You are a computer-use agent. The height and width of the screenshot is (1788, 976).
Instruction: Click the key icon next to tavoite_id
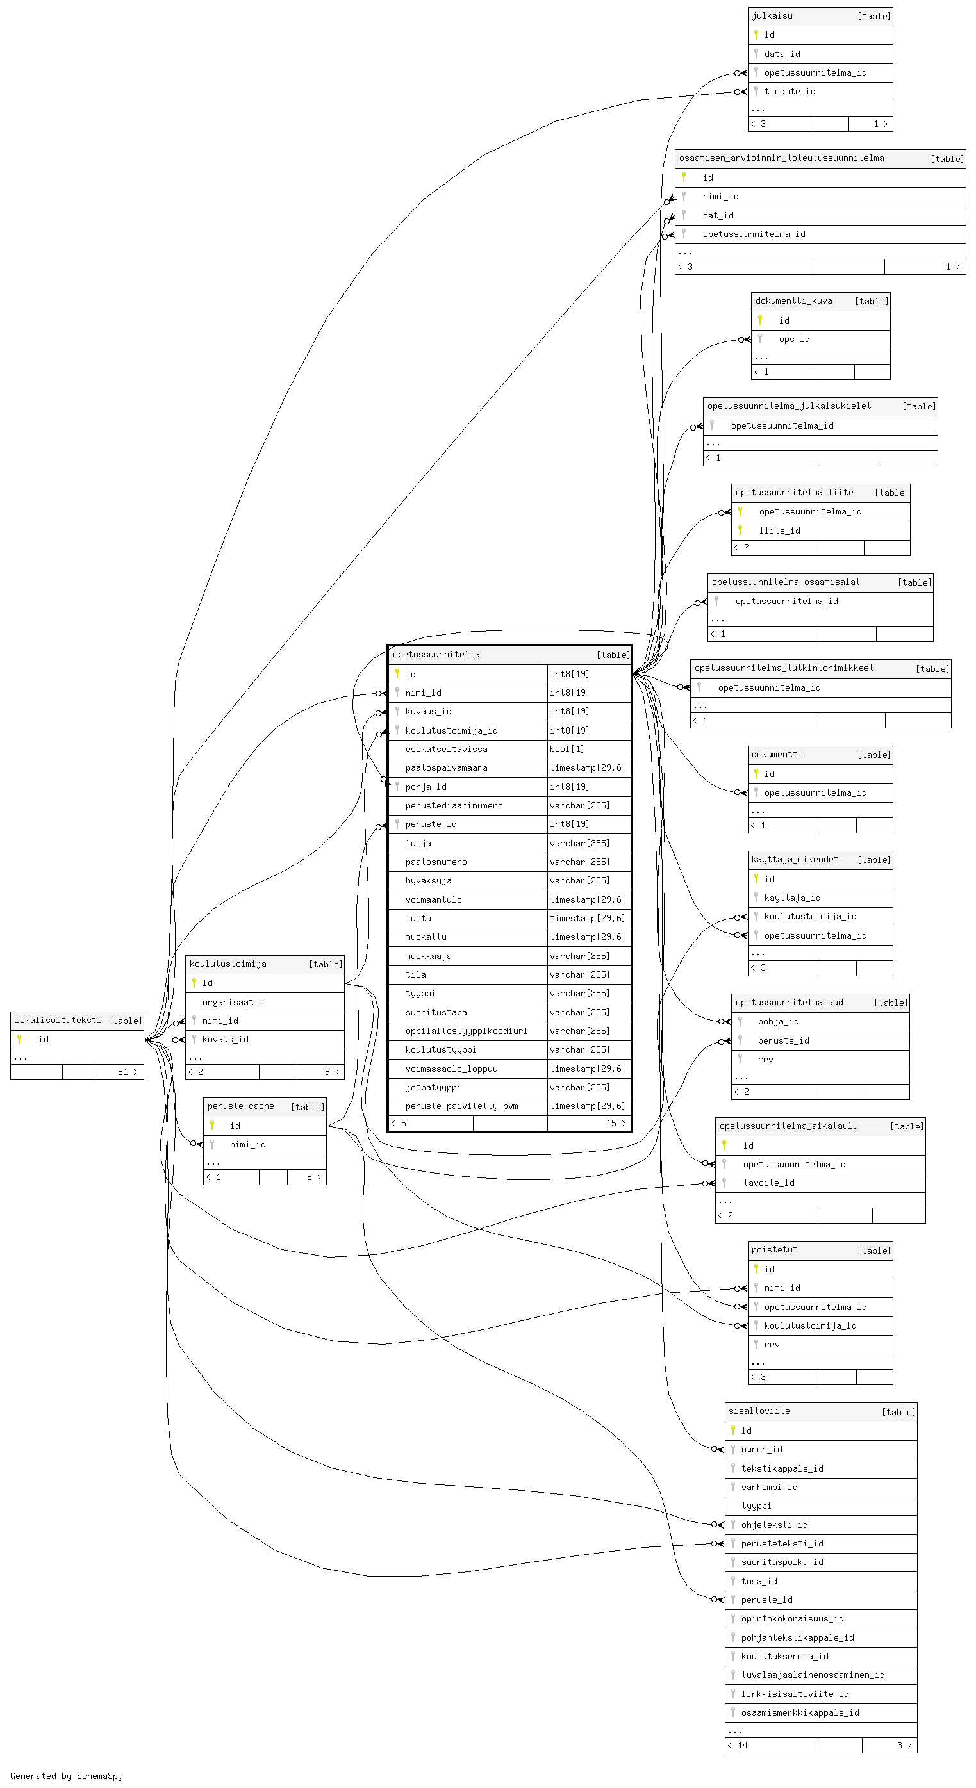(x=724, y=1183)
